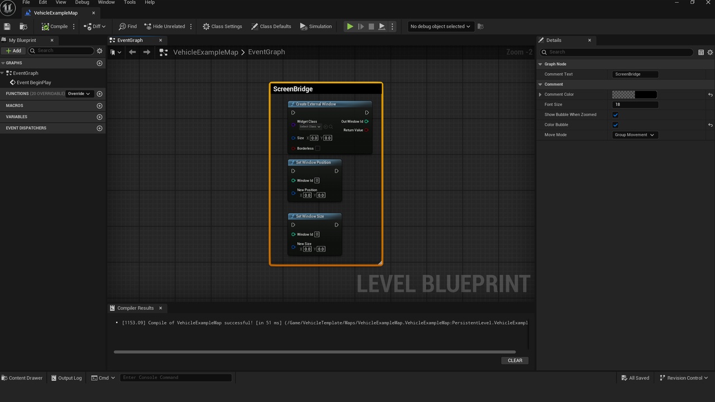Collapse the Graph Node section
715x402 pixels.
[x=540, y=64]
